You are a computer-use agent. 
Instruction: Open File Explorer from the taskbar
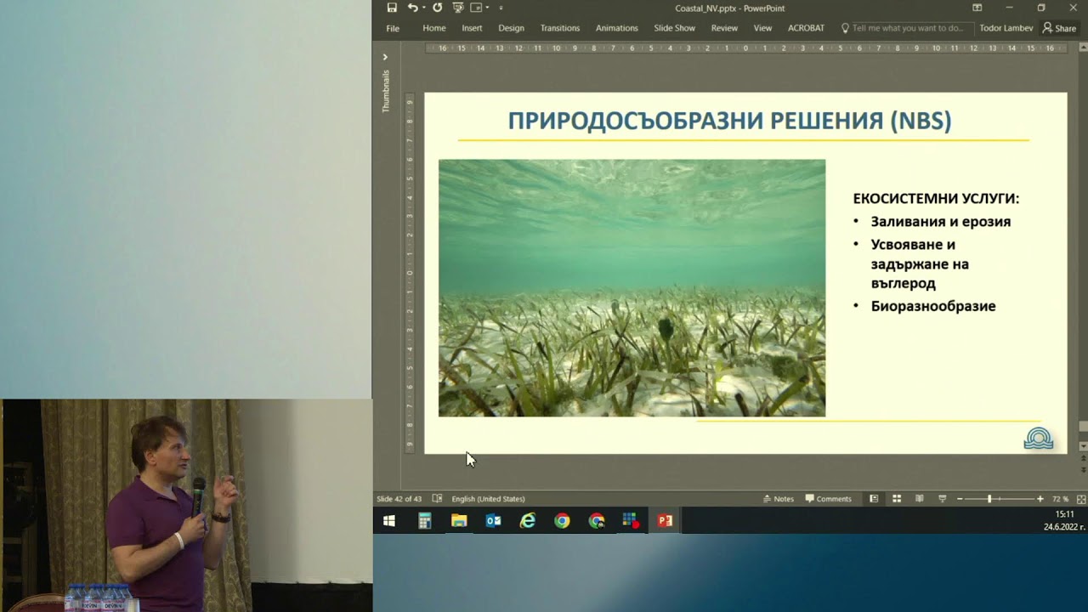click(x=459, y=521)
